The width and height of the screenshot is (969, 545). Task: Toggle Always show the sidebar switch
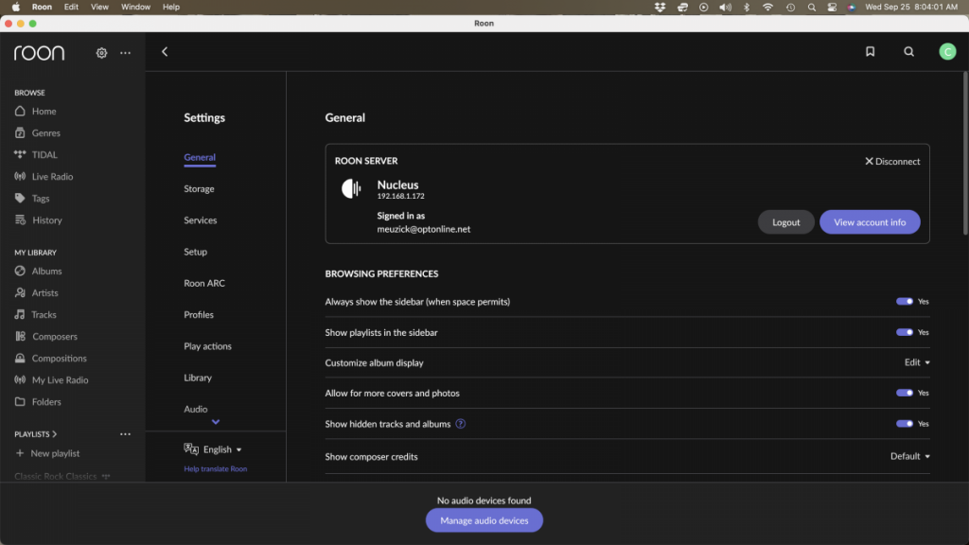tap(905, 302)
